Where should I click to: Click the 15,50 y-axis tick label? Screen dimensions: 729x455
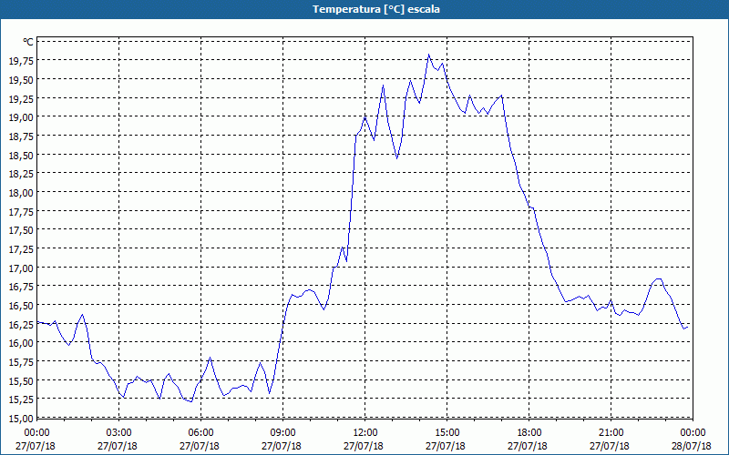(21, 380)
